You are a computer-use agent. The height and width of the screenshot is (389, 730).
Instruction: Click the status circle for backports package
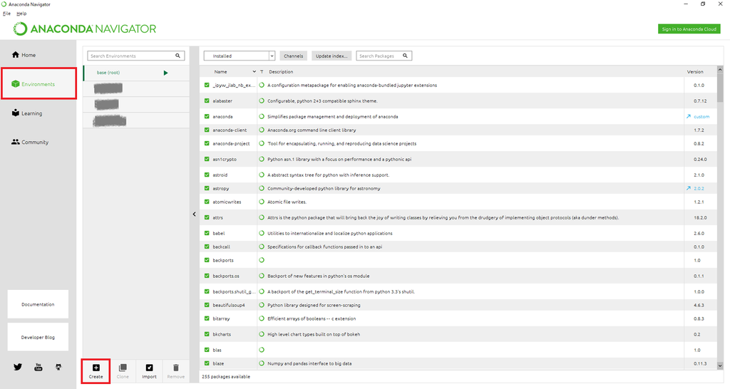pyautogui.click(x=262, y=260)
